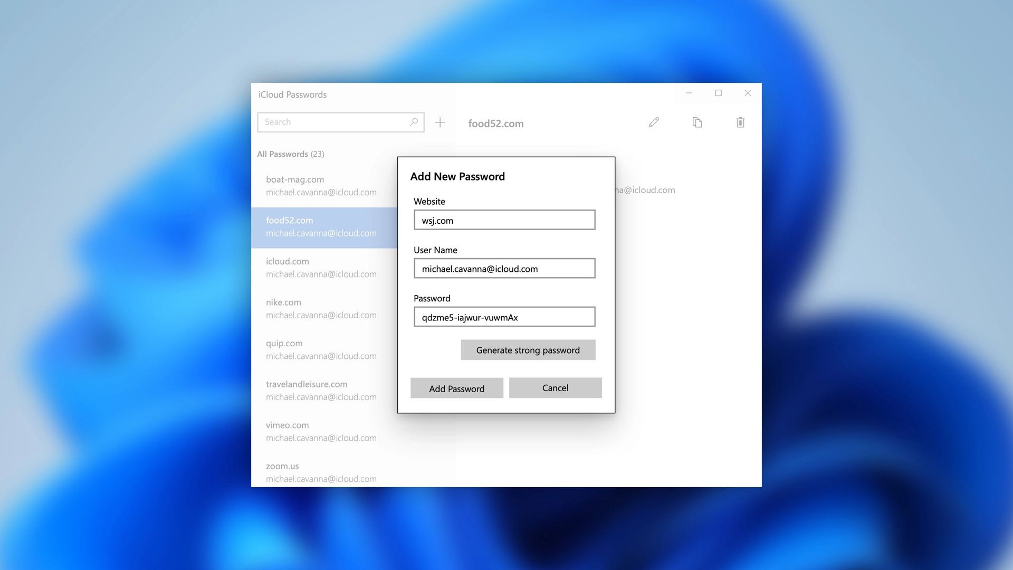Click the User Name input field

(x=504, y=269)
